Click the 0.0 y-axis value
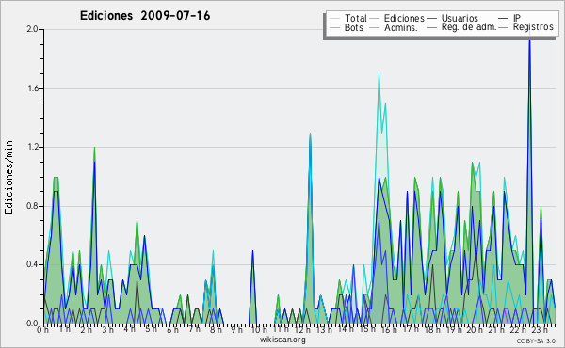The width and height of the screenshot is (565, 348). (32, 324)
